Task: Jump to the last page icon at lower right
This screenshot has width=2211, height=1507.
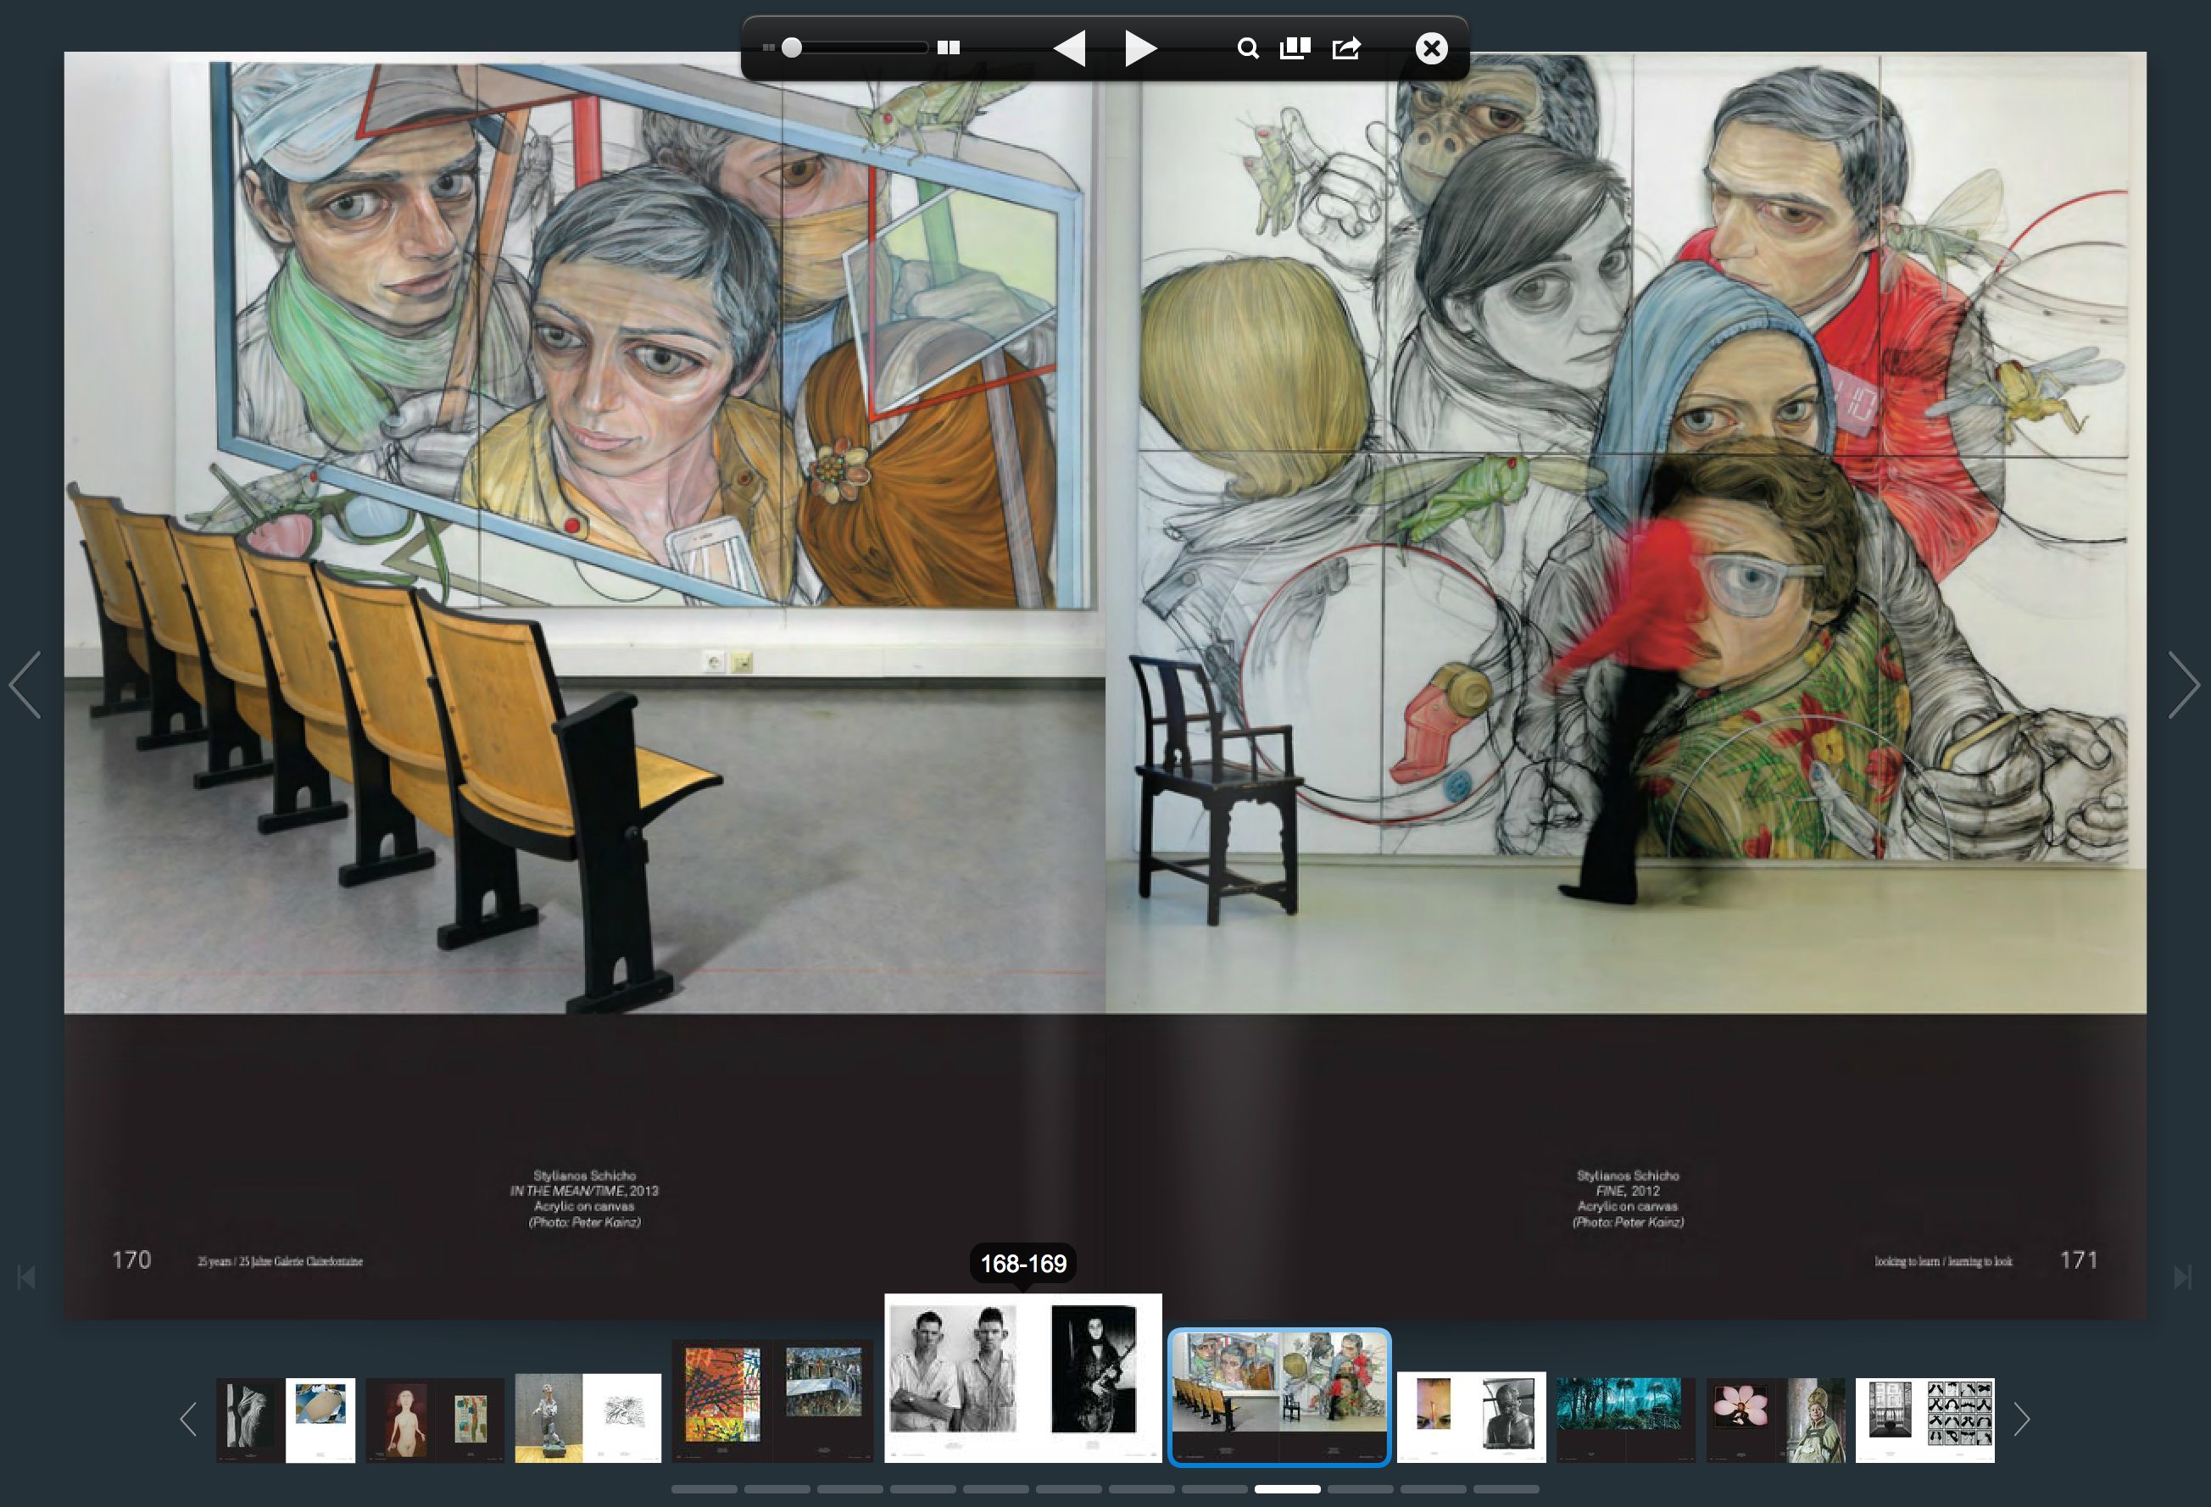Action: [2183, 1276]
